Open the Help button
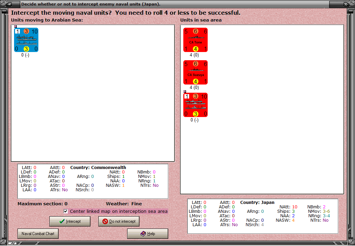The image size is (355, 246). coord(148,234)
